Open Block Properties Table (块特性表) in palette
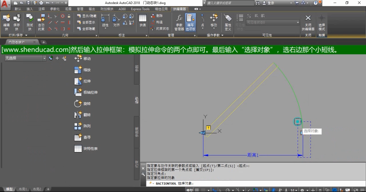 click(86, 149)
